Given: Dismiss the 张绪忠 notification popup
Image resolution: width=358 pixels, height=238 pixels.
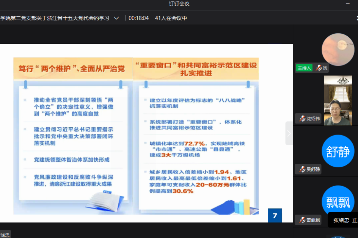Looking at the screenshot, I should click(x=342, y=219).
